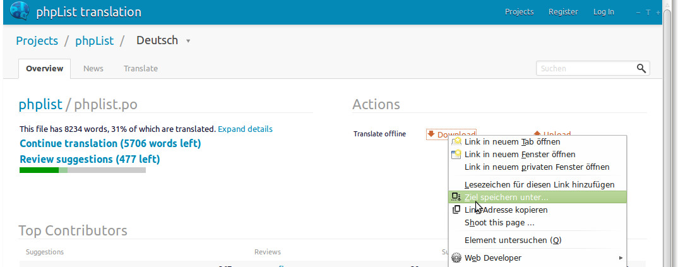Click the Web Developer gear icon
The image size is (678, 267).
click(x=456, y=258)
